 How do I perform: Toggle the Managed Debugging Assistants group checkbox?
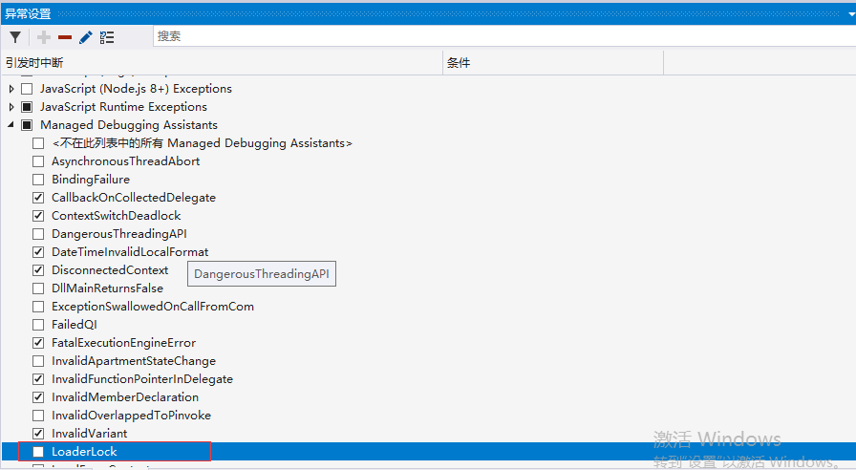point(27,125)
